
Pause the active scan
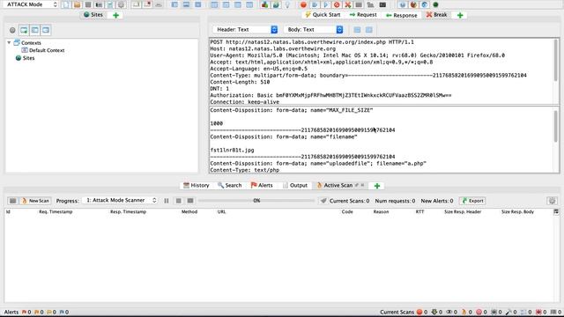tap(167, 201)
